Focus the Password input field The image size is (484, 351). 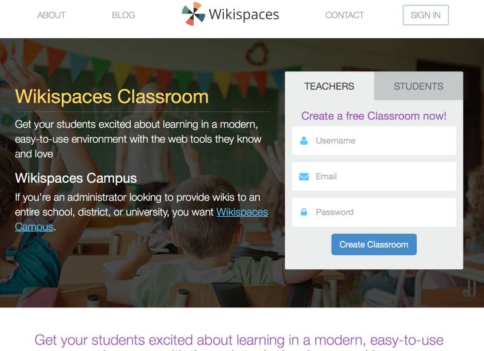374,212
